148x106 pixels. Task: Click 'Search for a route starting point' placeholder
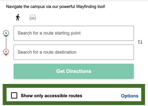coord(49,33)
